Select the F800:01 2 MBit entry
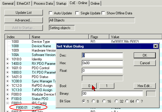162x112 pixels. coord(29,108)
